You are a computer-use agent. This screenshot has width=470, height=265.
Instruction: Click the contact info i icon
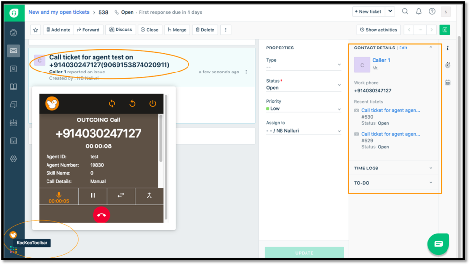tap(447, 48)
